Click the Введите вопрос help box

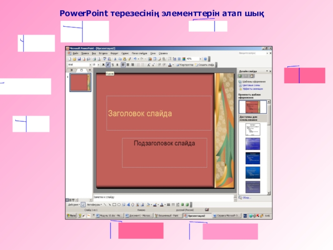[252, 53]
